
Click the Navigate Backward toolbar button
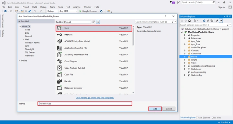tap(6, 11)
